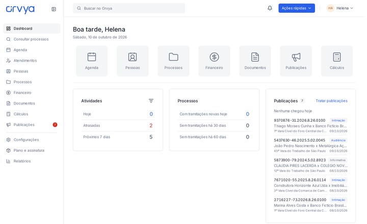
Task: Click the Hoje activities row
Action: click(x=118, y=114)
